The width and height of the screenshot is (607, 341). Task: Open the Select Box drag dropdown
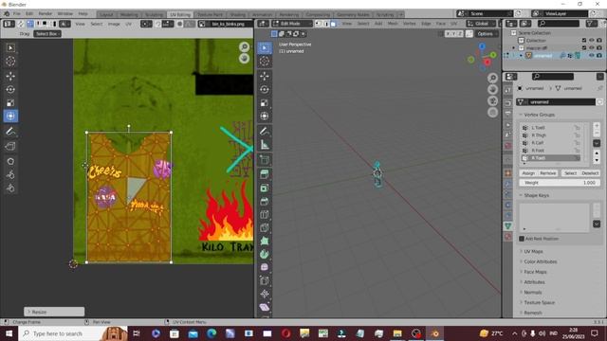(46, 34)
